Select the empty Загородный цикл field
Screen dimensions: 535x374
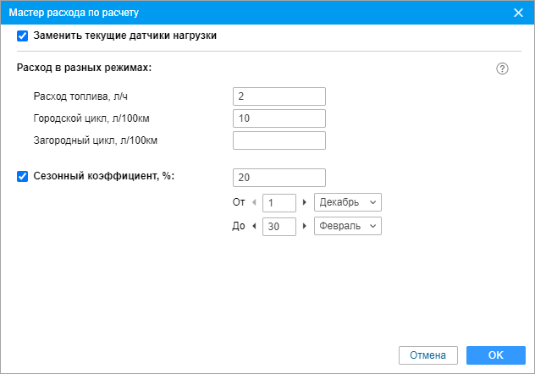point(279,140)
